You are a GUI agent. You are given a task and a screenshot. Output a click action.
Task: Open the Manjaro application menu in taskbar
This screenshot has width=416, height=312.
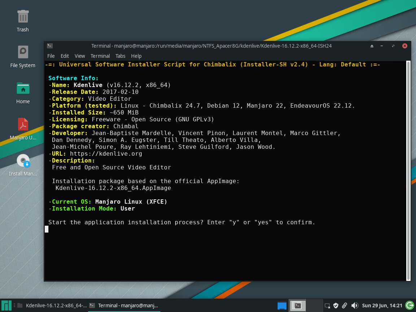[6, 305]
